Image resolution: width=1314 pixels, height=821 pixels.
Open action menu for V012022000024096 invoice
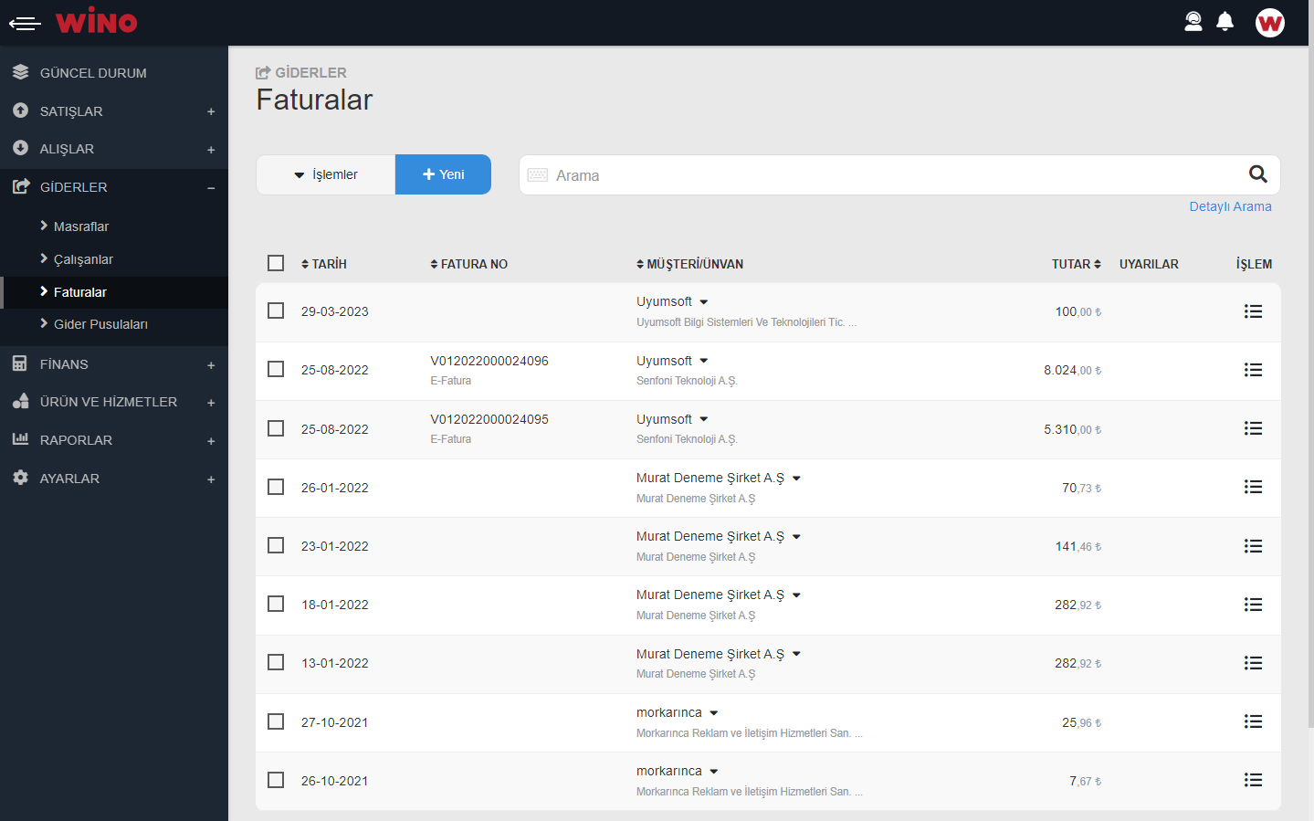[x=1253, y=370]
